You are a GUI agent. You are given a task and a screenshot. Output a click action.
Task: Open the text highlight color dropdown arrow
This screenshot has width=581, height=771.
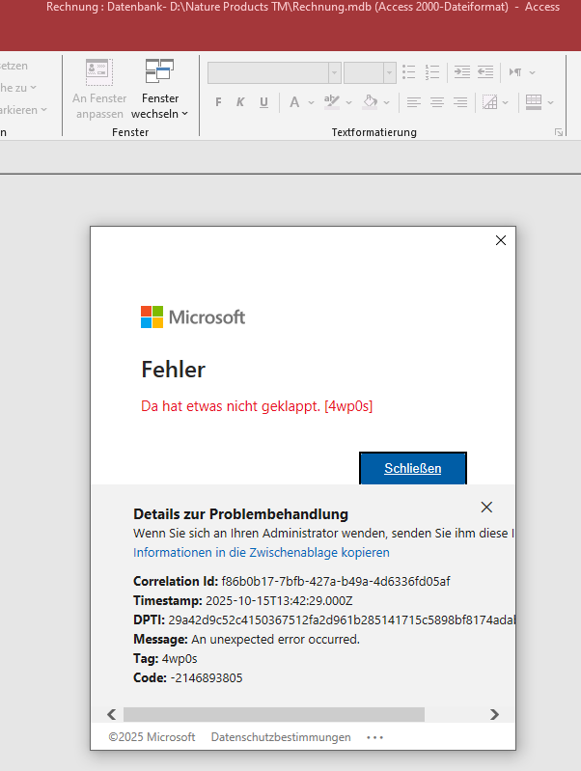[348, 102]
